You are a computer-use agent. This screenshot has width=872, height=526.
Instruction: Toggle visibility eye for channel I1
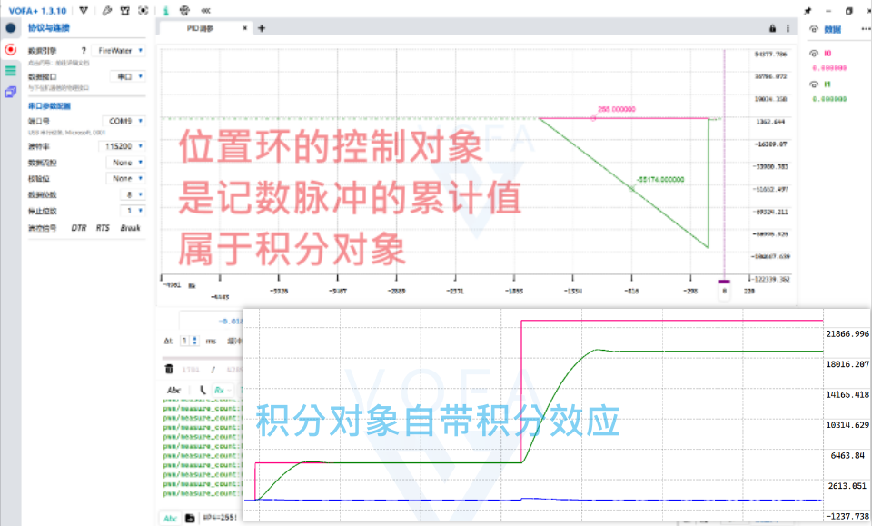click(x=815, y=84)
